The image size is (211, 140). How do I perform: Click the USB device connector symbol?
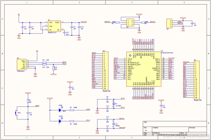tap(21, 64)
